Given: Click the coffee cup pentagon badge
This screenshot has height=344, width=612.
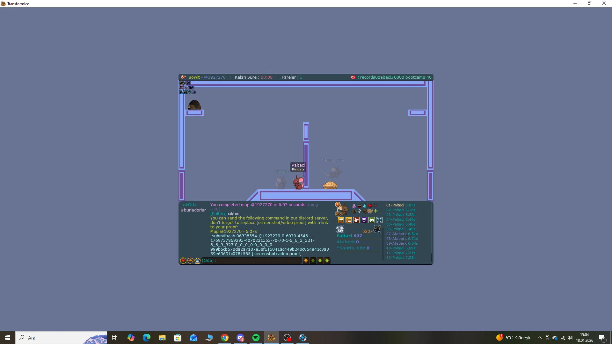Looking at the screenshot, I should tap(197, 261).
